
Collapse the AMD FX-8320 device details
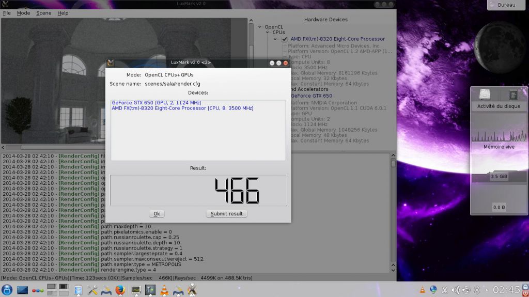pos(275,39)
